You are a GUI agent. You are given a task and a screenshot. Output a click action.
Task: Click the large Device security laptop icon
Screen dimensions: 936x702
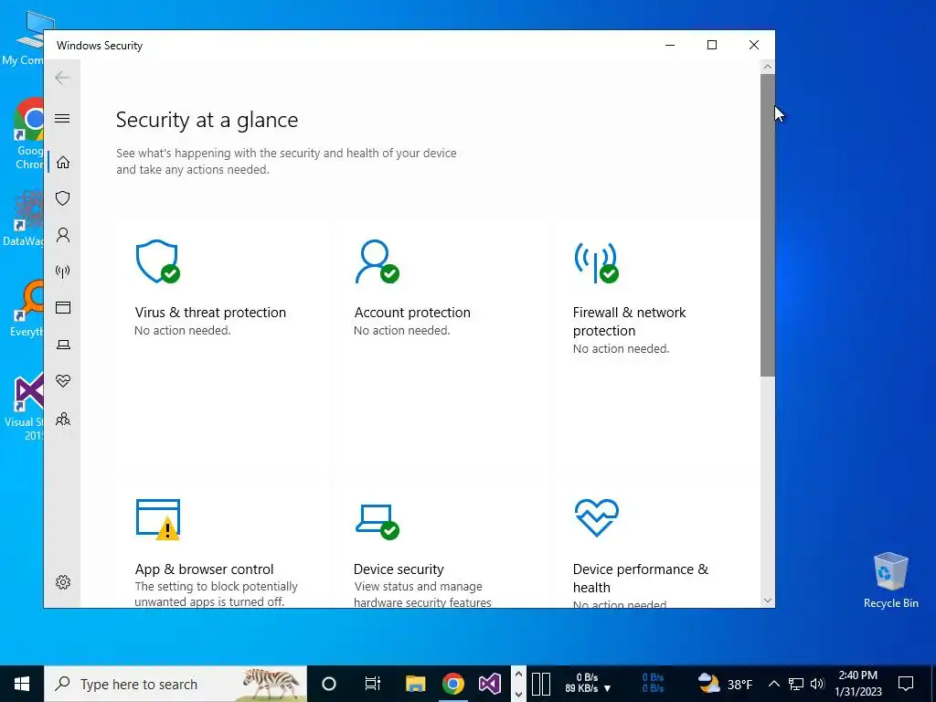coord(378,521)
